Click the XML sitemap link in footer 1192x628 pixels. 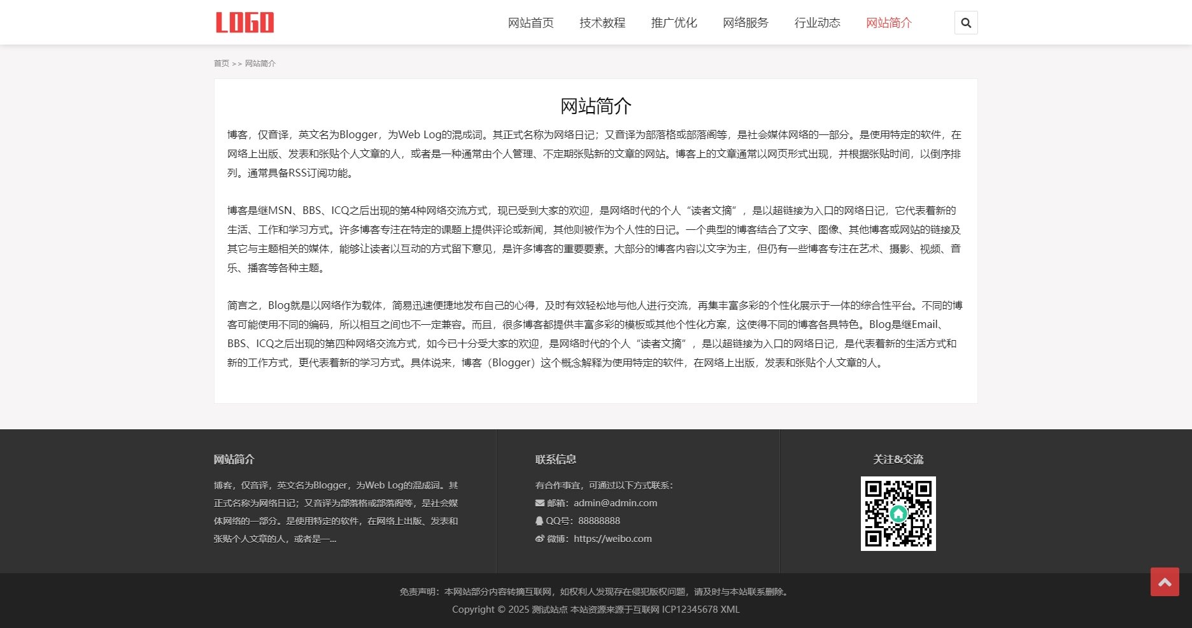pos(731,610)
